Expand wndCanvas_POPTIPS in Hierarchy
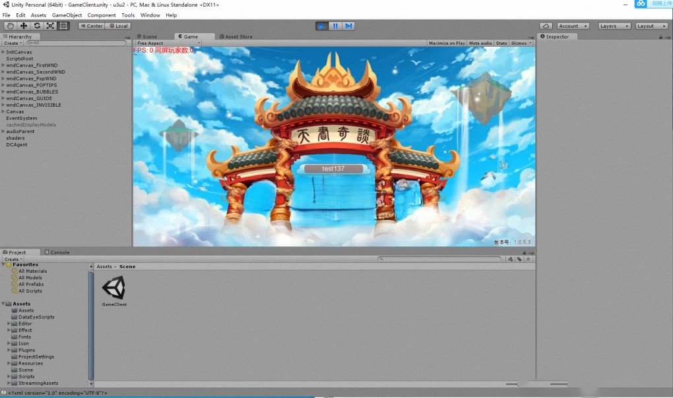 click(3, 85)
